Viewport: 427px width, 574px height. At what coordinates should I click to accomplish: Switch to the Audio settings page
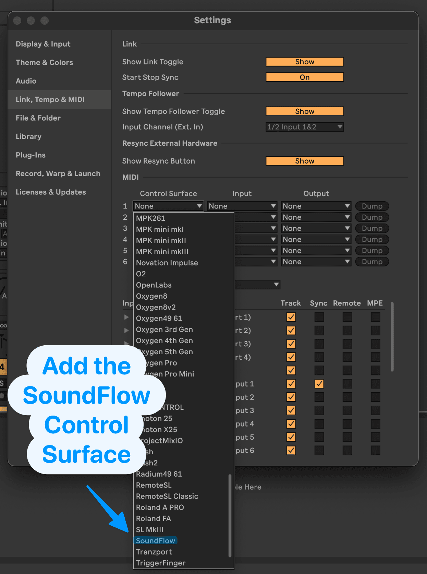click(26, 81)
